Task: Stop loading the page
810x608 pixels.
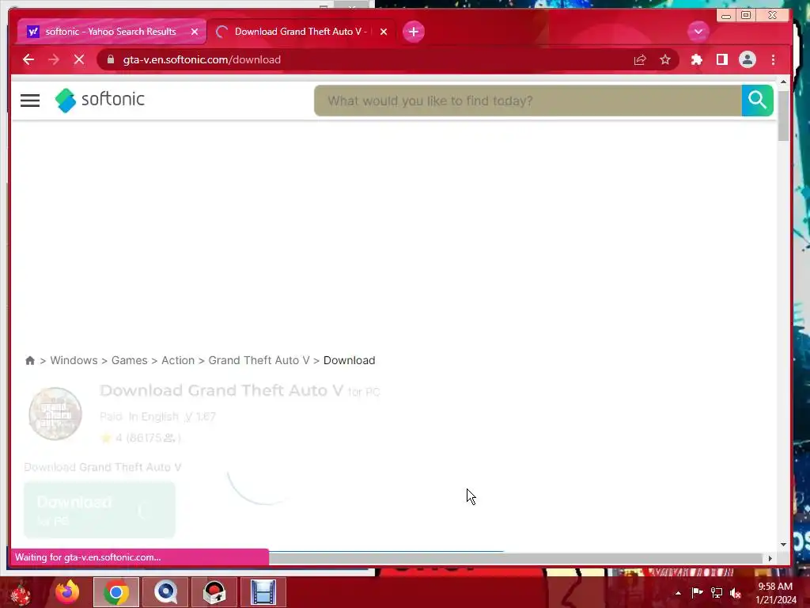Action: [x=79, y=59]
